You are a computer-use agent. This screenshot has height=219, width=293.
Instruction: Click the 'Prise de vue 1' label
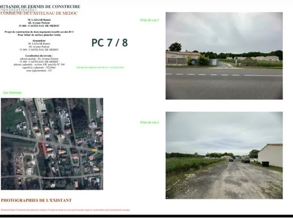[x=149, y=20]
